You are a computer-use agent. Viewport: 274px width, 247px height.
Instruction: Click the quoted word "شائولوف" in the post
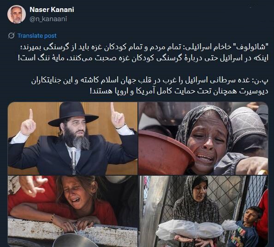pos(251,47)
